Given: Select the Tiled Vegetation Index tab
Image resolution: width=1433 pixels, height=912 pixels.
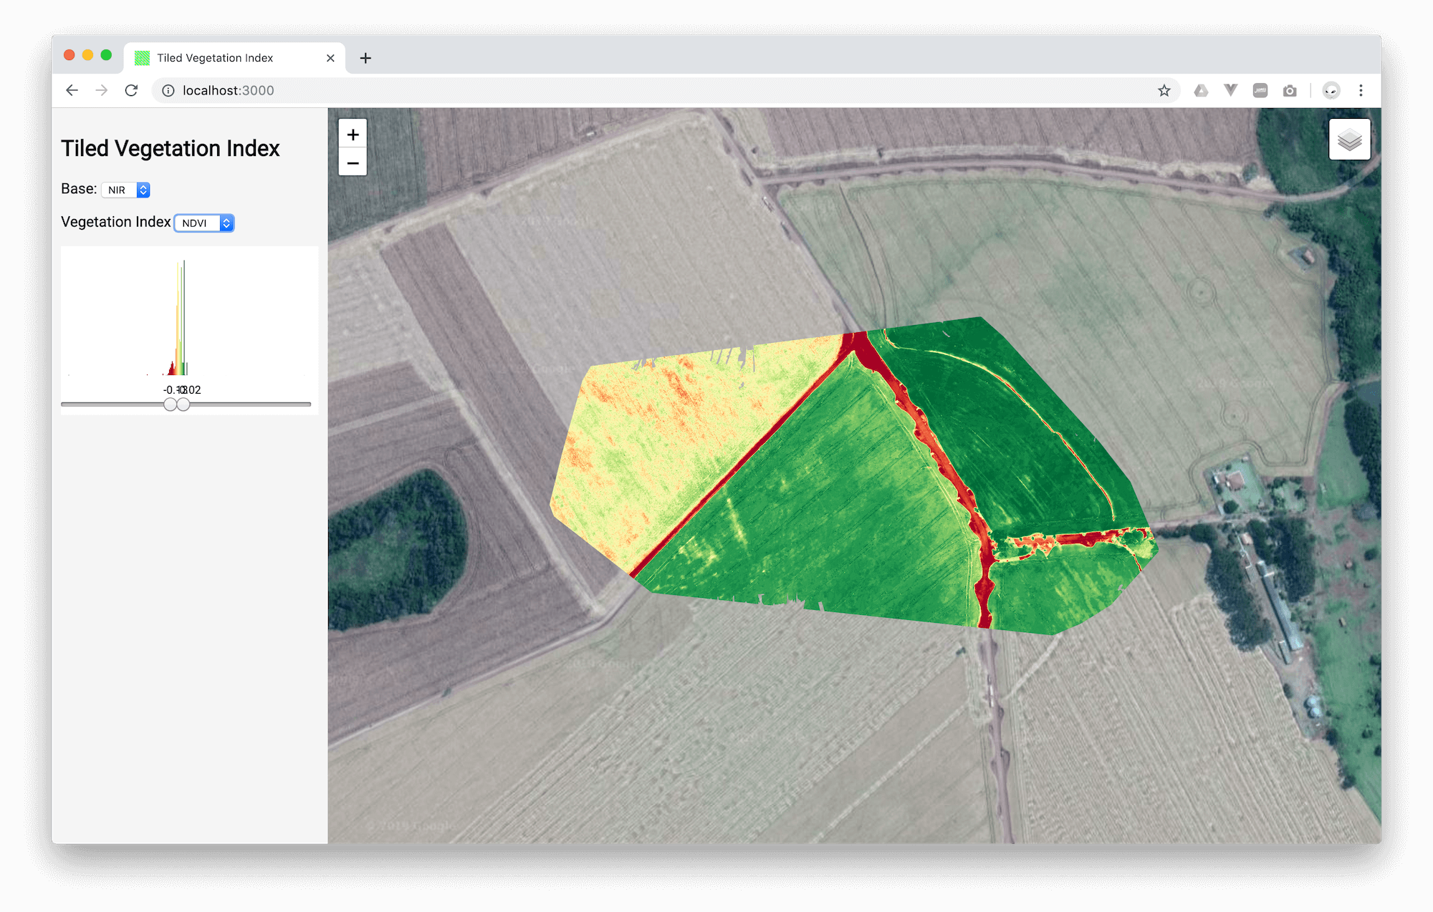Looking at the screenshot, I should point(215,58).
